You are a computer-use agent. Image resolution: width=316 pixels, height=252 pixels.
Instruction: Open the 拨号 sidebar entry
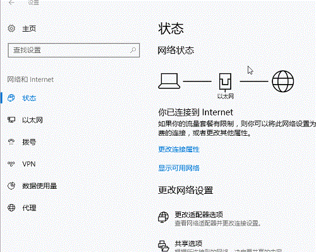[29, 142]
